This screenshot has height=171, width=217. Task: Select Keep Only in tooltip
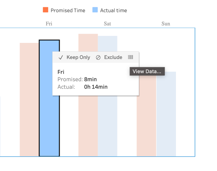(78, 57)
